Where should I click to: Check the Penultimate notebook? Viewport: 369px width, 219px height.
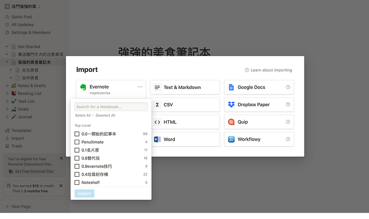tap(77, 142)
